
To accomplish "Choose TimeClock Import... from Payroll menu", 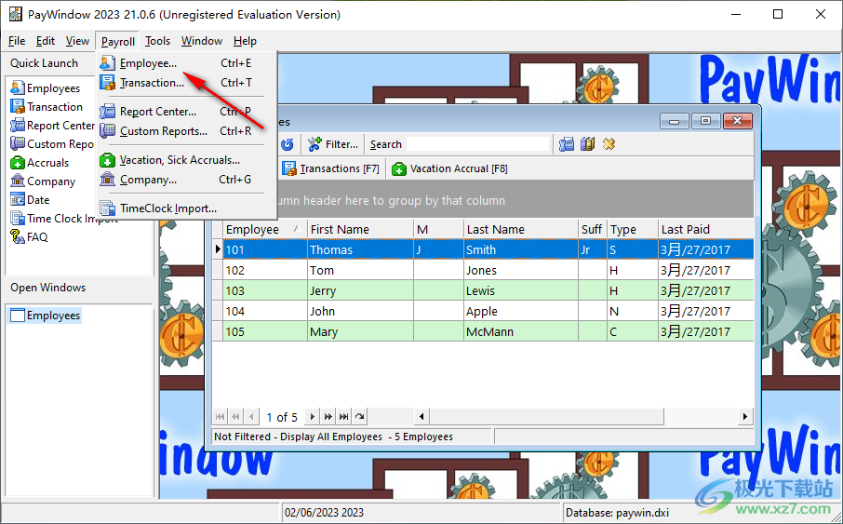I will 186,208.
